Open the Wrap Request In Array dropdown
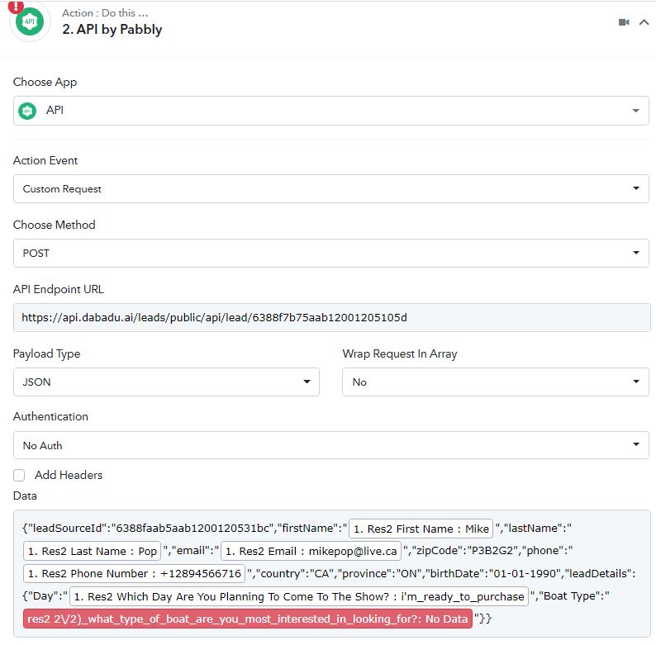Screen dimensions: 656x645 click(x=496, y=382)
